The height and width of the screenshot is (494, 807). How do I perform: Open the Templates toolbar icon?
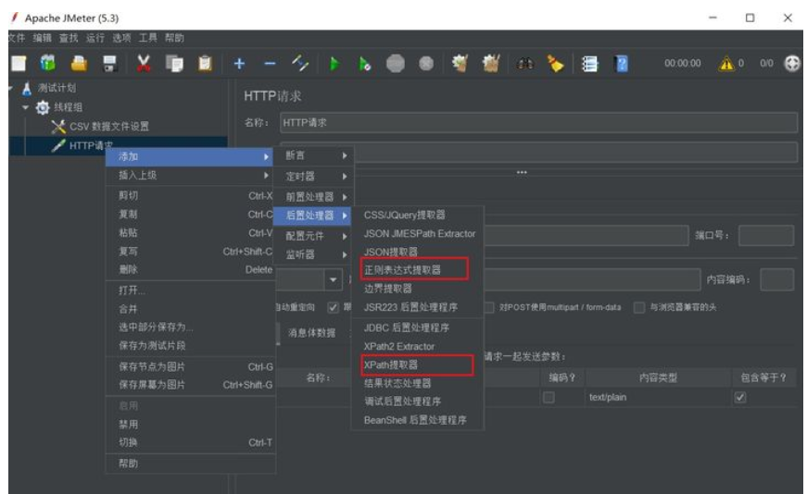point(48,63)
